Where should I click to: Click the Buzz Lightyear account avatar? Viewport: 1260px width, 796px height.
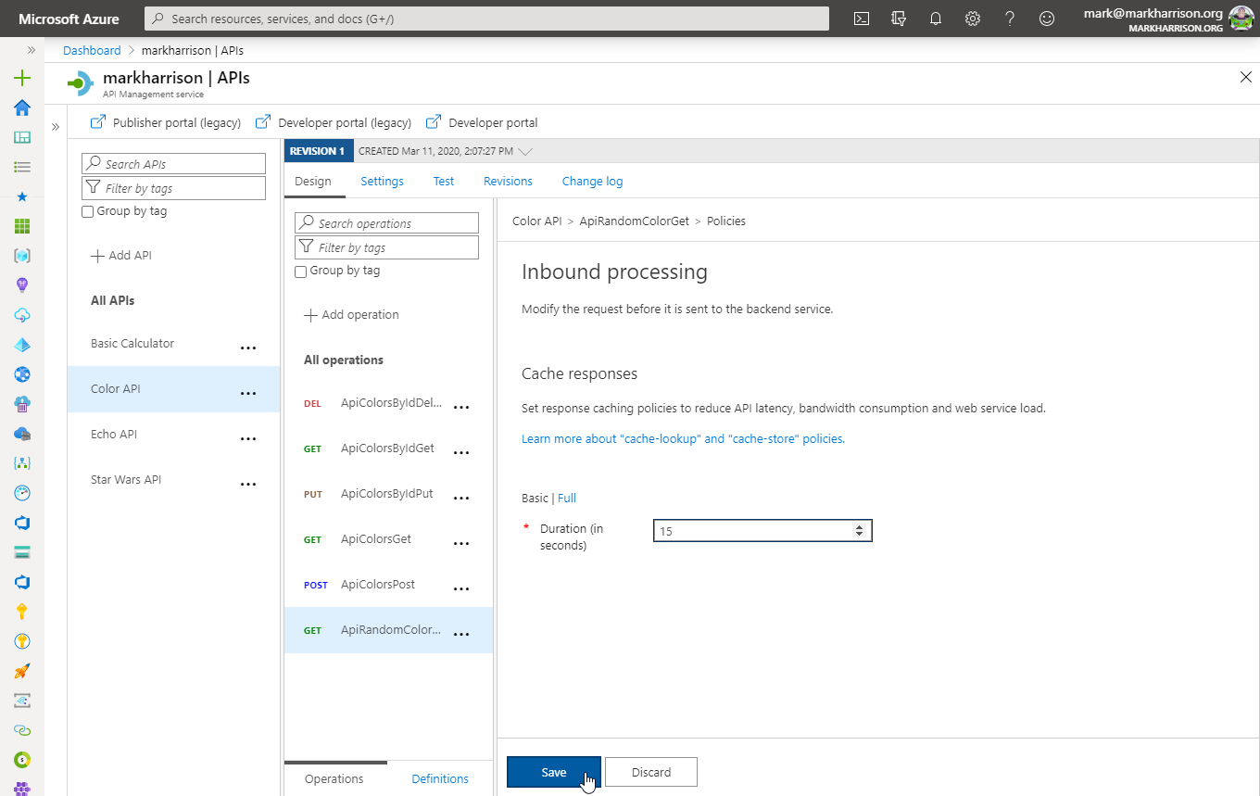point(1241,19)
